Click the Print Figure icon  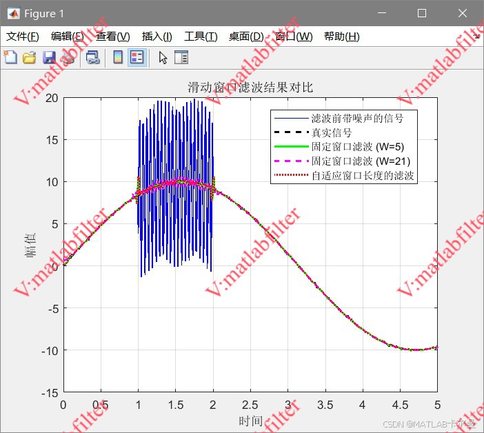tap(68, 58)
